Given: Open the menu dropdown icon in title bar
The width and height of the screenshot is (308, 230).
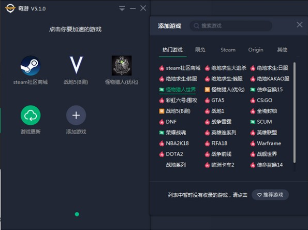Looking at the screenshot, I should pyautogui.click(x=122, y=8).
